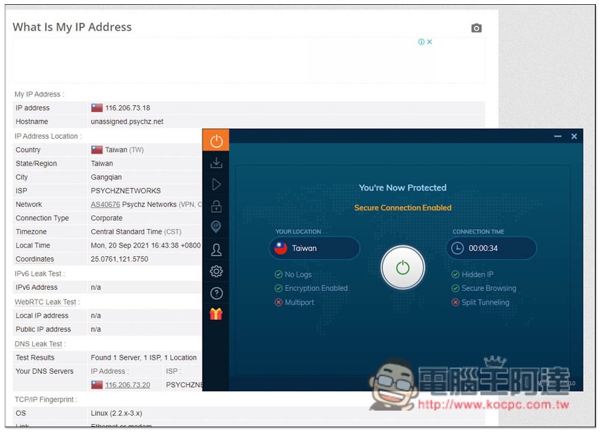Minimize the VPN window
600x432 pixels.
coord(557,136)
